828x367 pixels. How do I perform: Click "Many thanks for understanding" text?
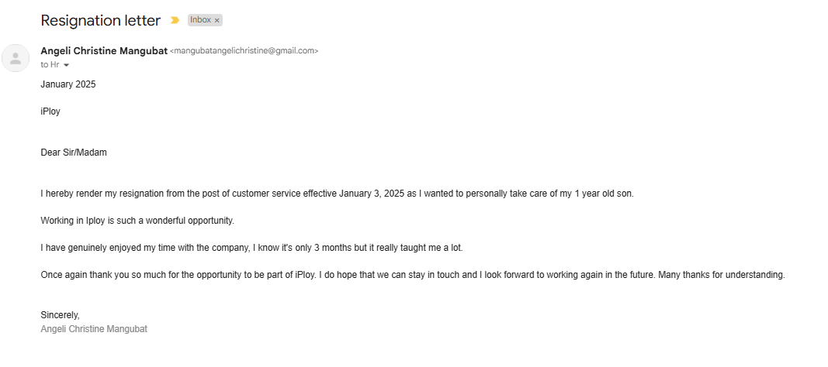click(x=722, y=275)
